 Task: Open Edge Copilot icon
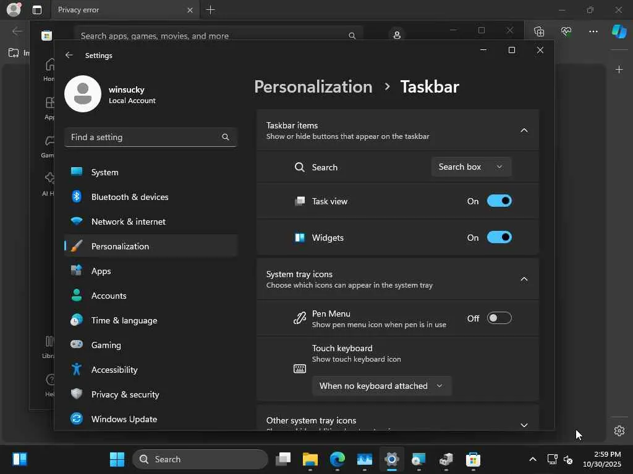pyautogui.click(x=619, y=31)
